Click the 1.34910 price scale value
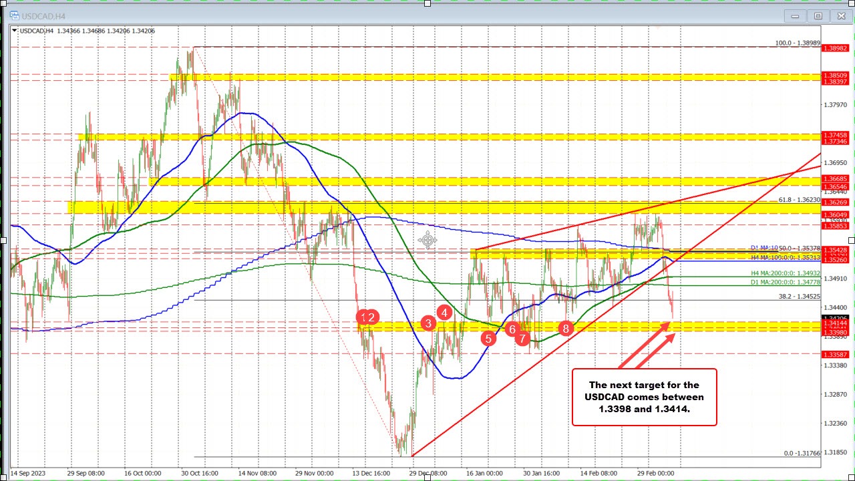The image size is (855, 481). click(836, 279)
